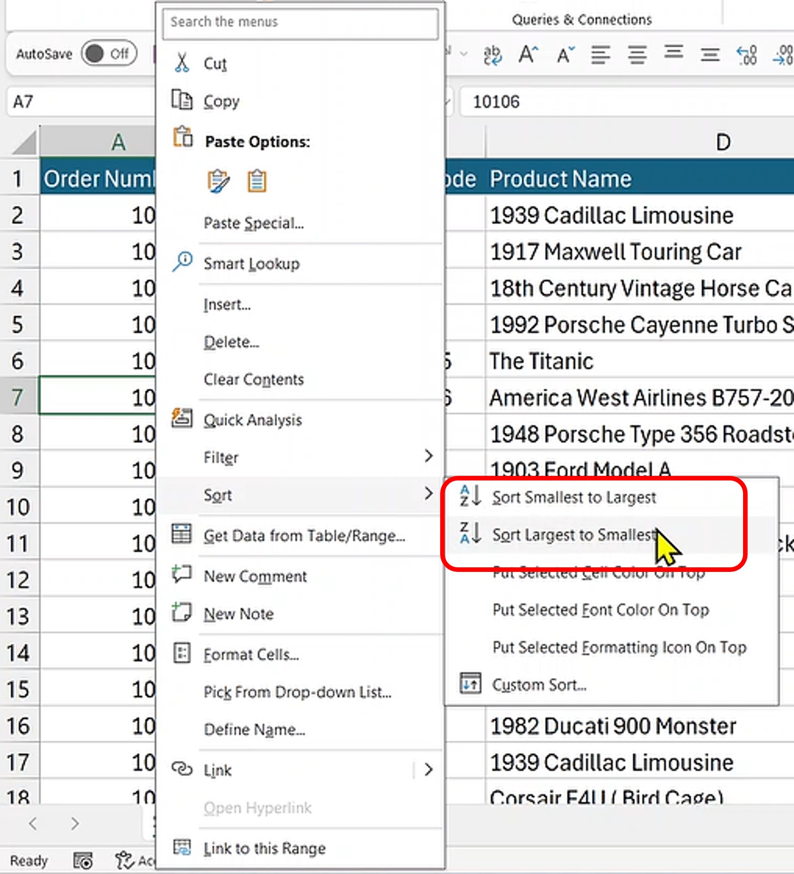Image resolution: width=794 pixels, height=874 pixels.
Task: Expand the Link submenu arrow
Action: (x=428, y=770)
